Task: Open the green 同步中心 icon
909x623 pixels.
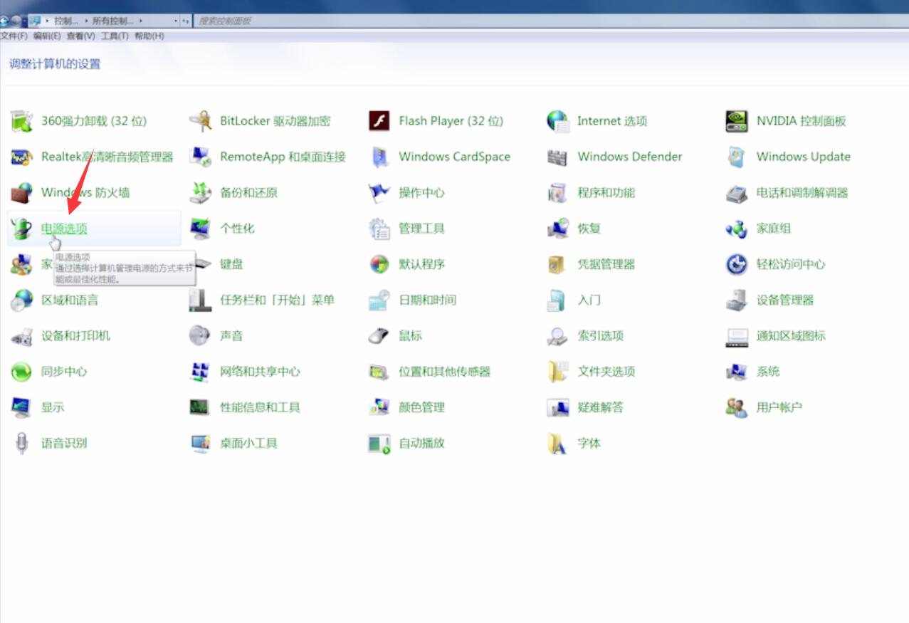Action: click(22, 372)
